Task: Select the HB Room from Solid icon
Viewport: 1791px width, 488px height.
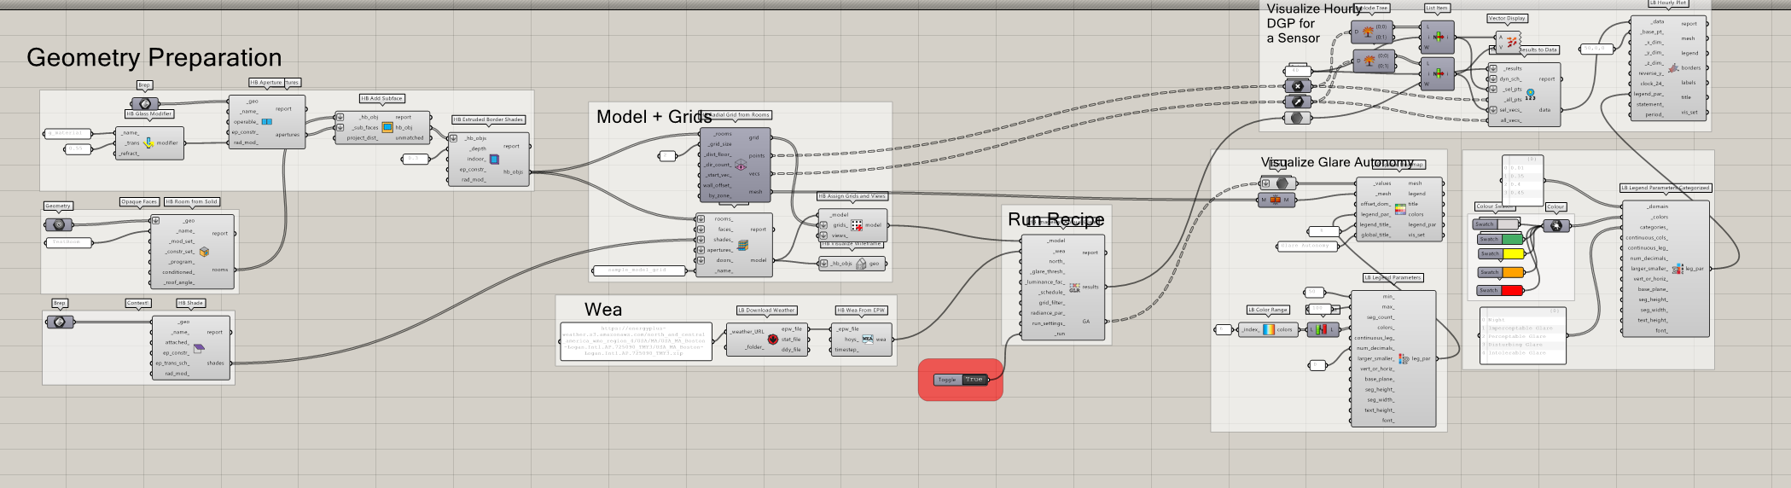Action: coord(204,252)
